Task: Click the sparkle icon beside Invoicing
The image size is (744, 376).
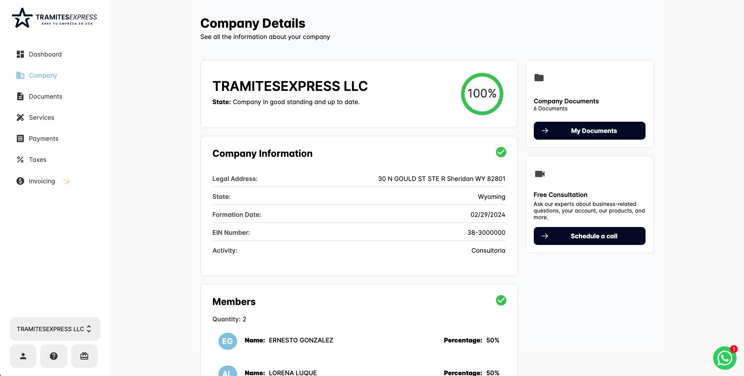Action: 67,181
